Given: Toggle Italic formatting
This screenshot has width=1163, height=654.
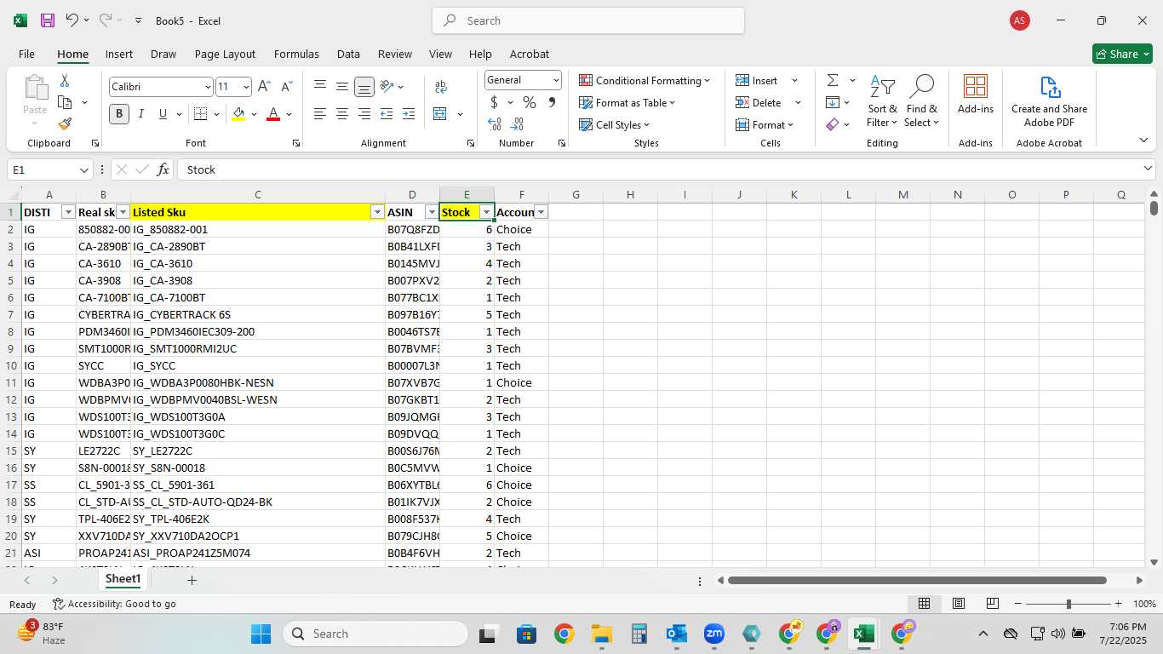Looking at the screenshot, I should click(x=140, y=114).
